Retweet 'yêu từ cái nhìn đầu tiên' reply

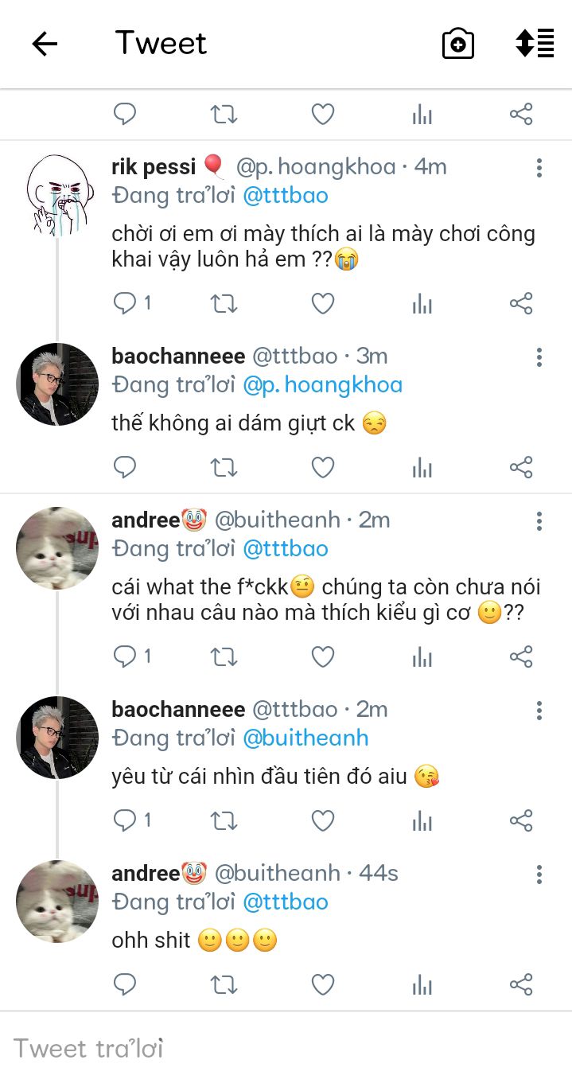[224, 820]
